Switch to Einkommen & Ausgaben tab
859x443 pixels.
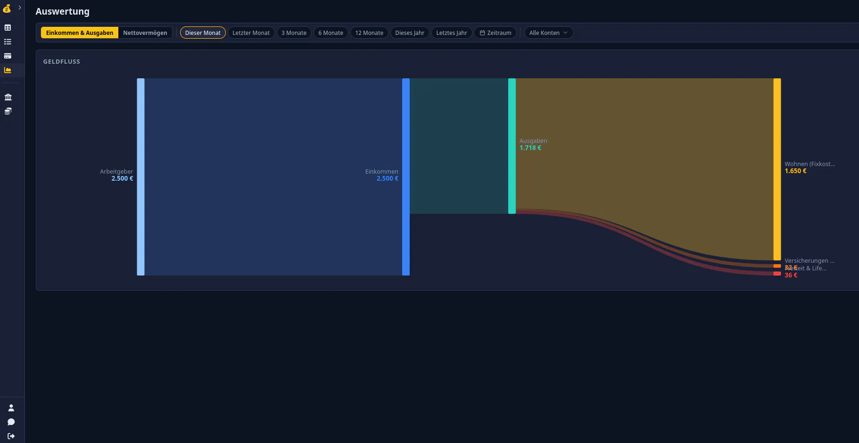click(x=80, y=33)
